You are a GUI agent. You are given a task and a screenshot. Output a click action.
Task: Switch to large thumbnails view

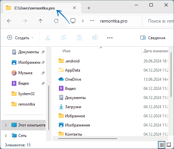[x=169, y=145]
